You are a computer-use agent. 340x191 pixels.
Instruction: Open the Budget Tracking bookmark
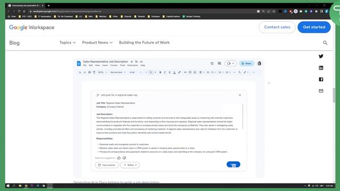[191, 16]
